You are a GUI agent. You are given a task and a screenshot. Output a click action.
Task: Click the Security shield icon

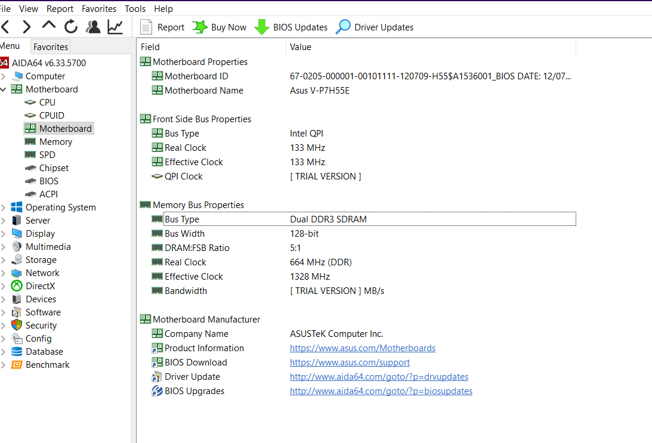[17, 326]
